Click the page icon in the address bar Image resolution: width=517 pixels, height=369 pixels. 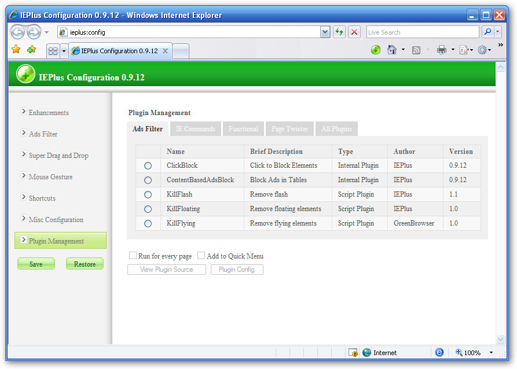click(x=63, y=32)
